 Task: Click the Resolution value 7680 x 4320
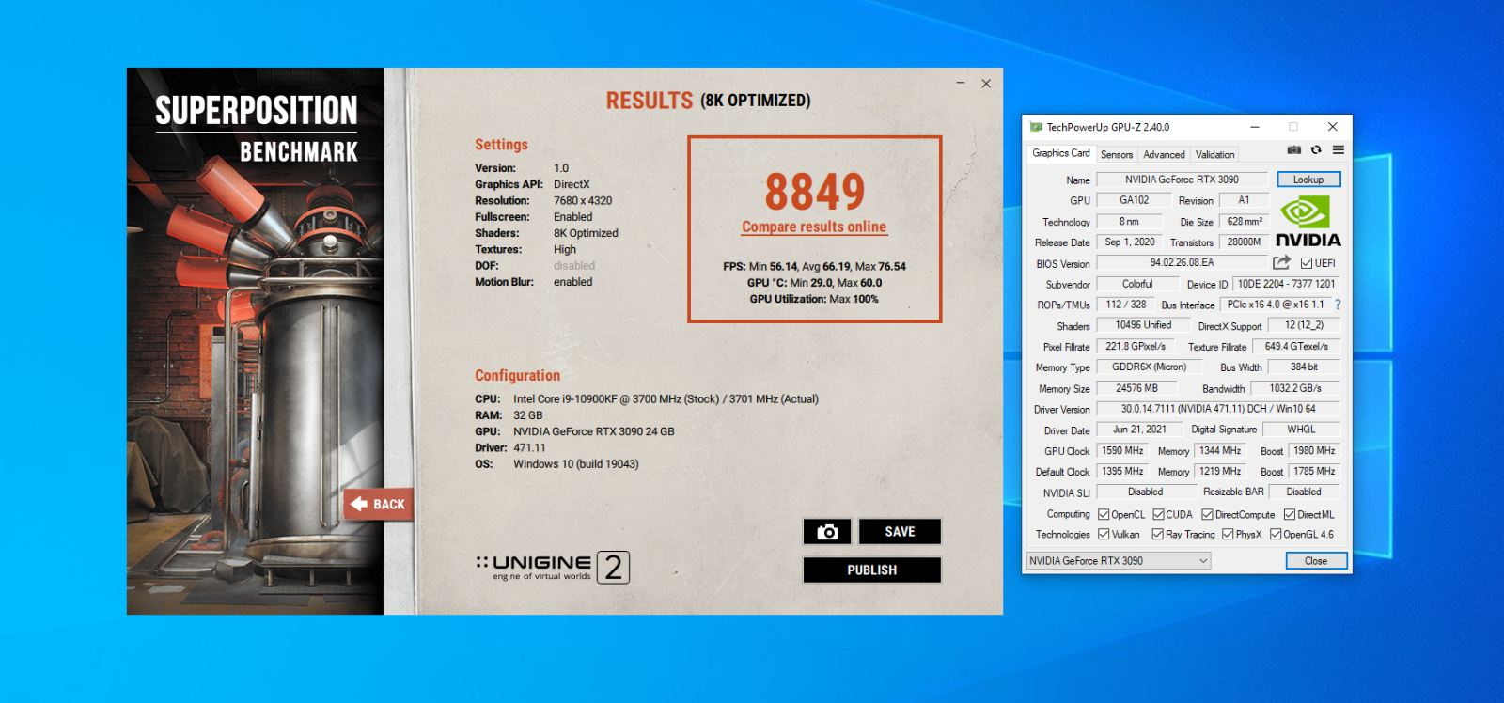[x=583, y=201]
